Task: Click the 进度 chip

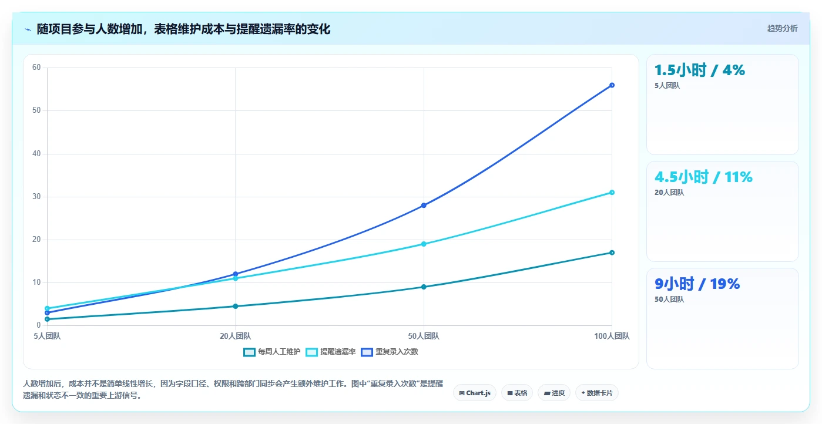Action: [554, 393]
